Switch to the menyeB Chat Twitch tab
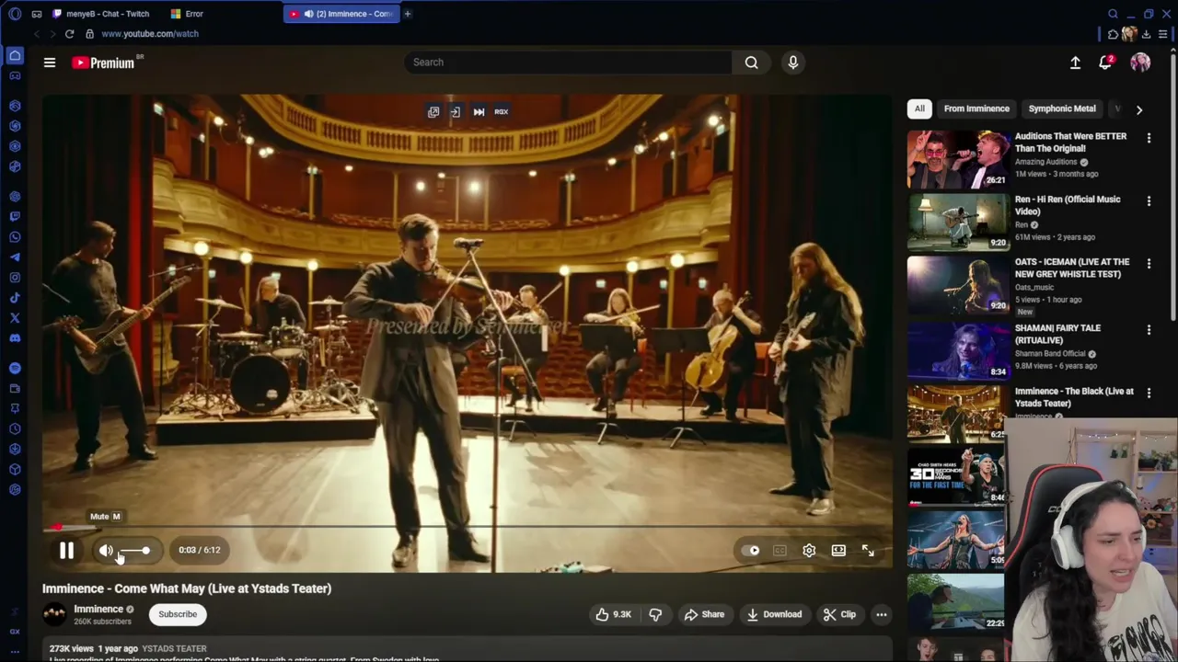 [101, 14]
